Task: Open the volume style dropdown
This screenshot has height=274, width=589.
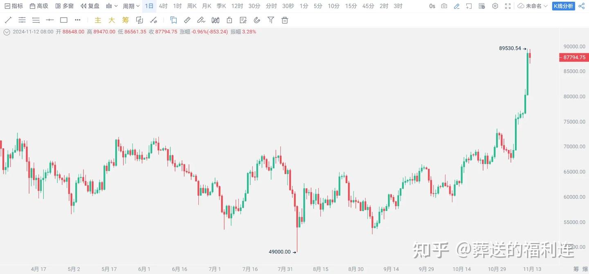Action: [x=111, y=6]
